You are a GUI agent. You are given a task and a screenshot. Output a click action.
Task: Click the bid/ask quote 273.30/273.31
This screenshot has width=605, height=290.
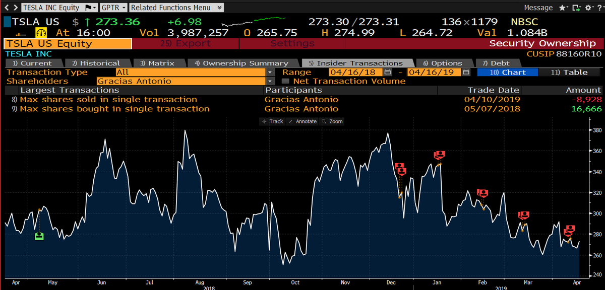(x=353, y=22)
